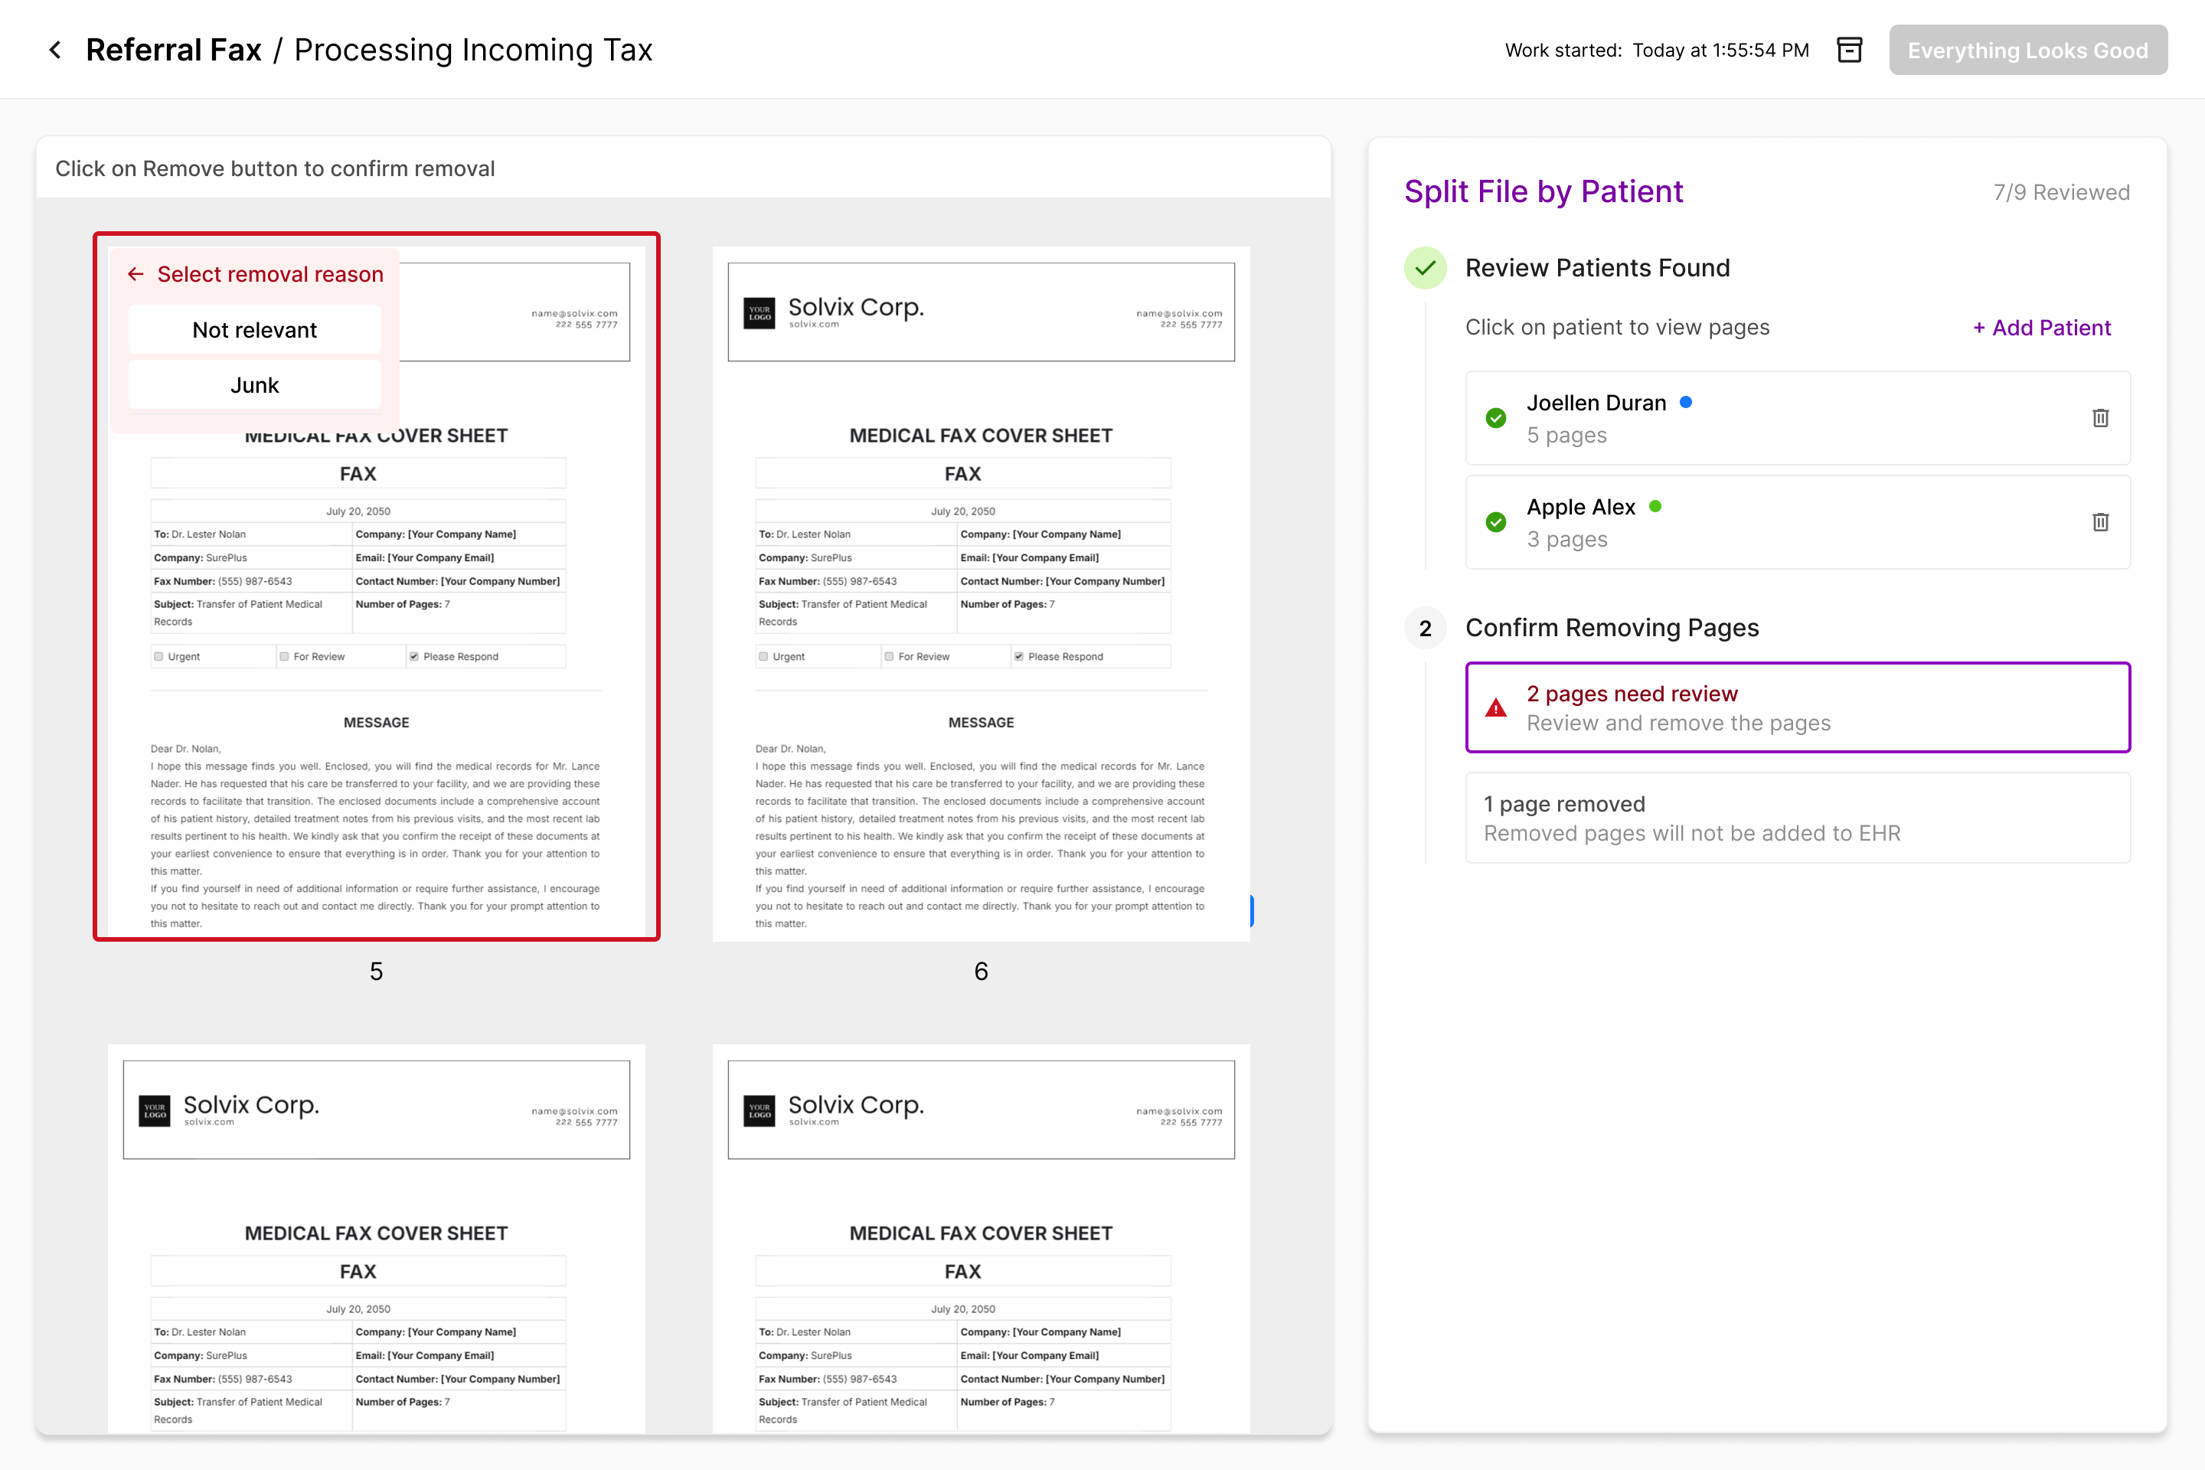2205x1470 pixels.
Task: Click + Add Patient link
Action: point(2041,327)
